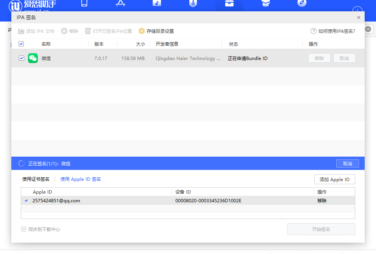Click the checkmark beside the Apple ID
The height and width of the screenshot is (254, 376).
click(x=26, y=201)
